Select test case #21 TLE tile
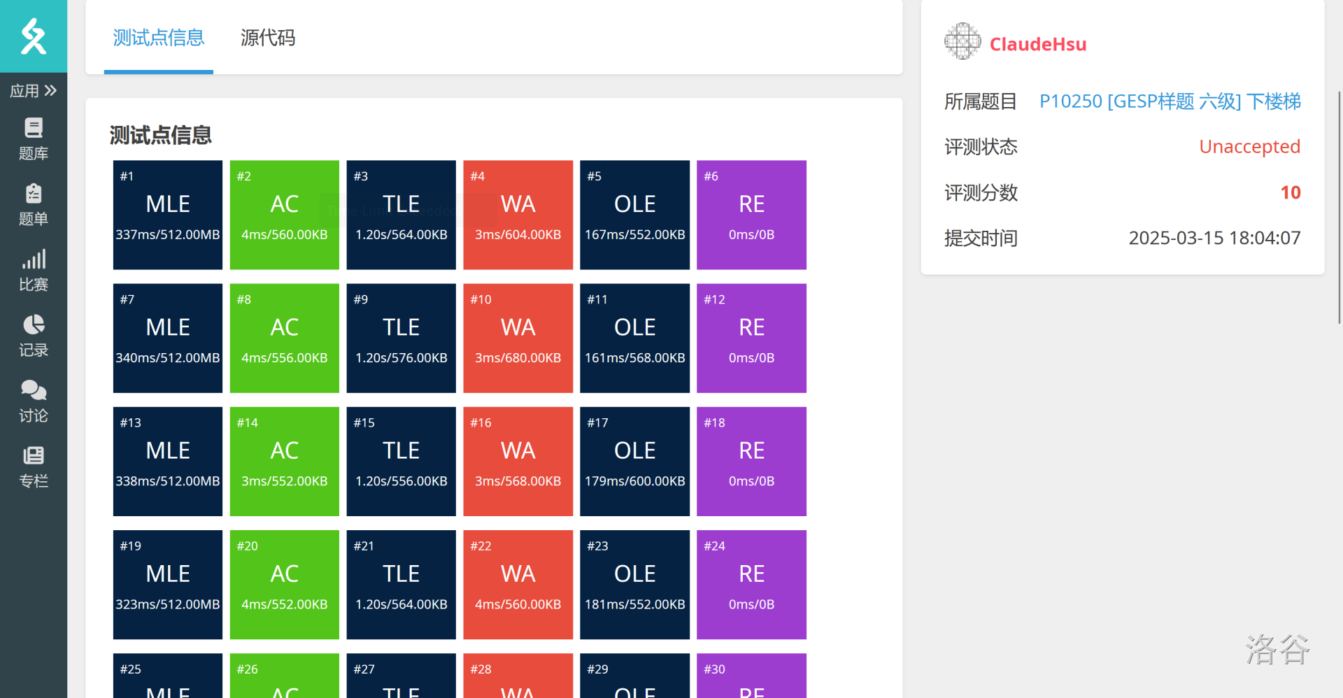Image resolution: width=1343 pixels, height=698 pixels. pos(402,585)
